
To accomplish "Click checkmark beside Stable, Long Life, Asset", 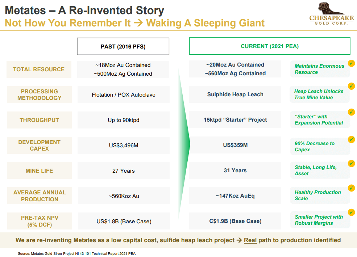I will 351,163.
